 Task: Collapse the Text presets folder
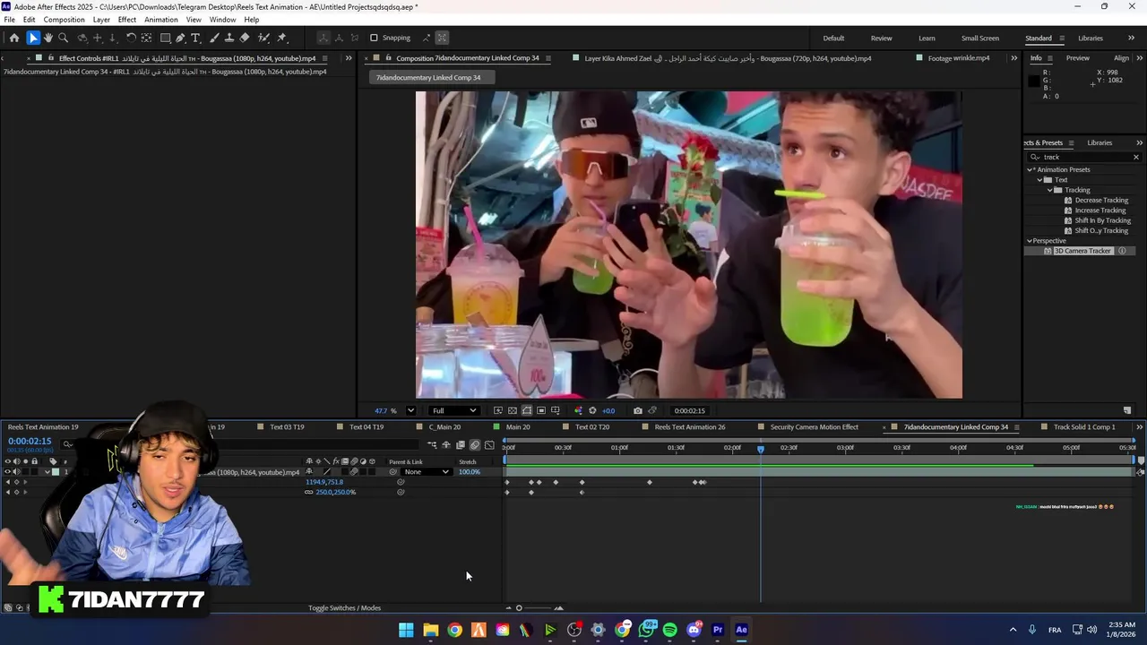pyautogui.click(x=1039, y=180)
